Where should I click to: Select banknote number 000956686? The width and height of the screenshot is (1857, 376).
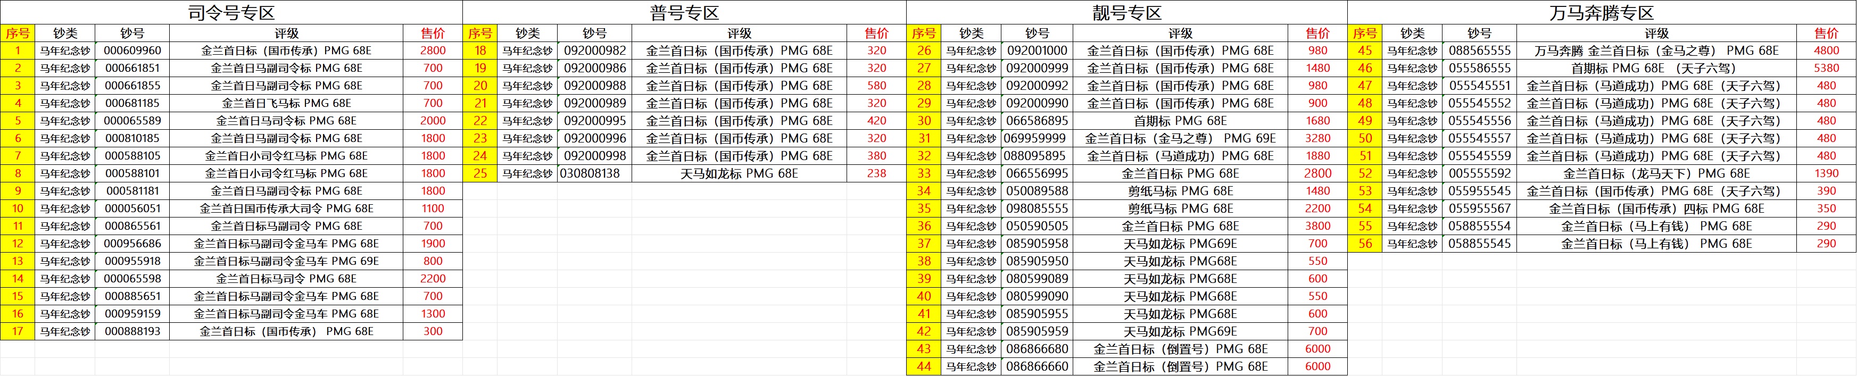[x=132, y=244]
